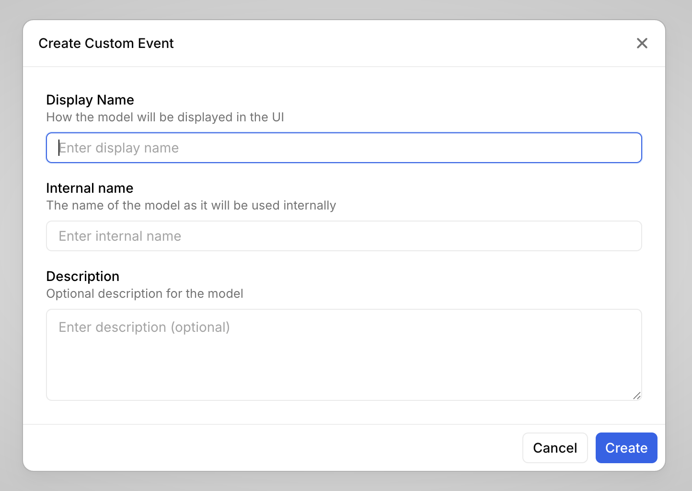The image size is (692, 491).
Task: Click the 'Enter display name' placeholder text
Action: pyautogui.click(x=119, y=148)
